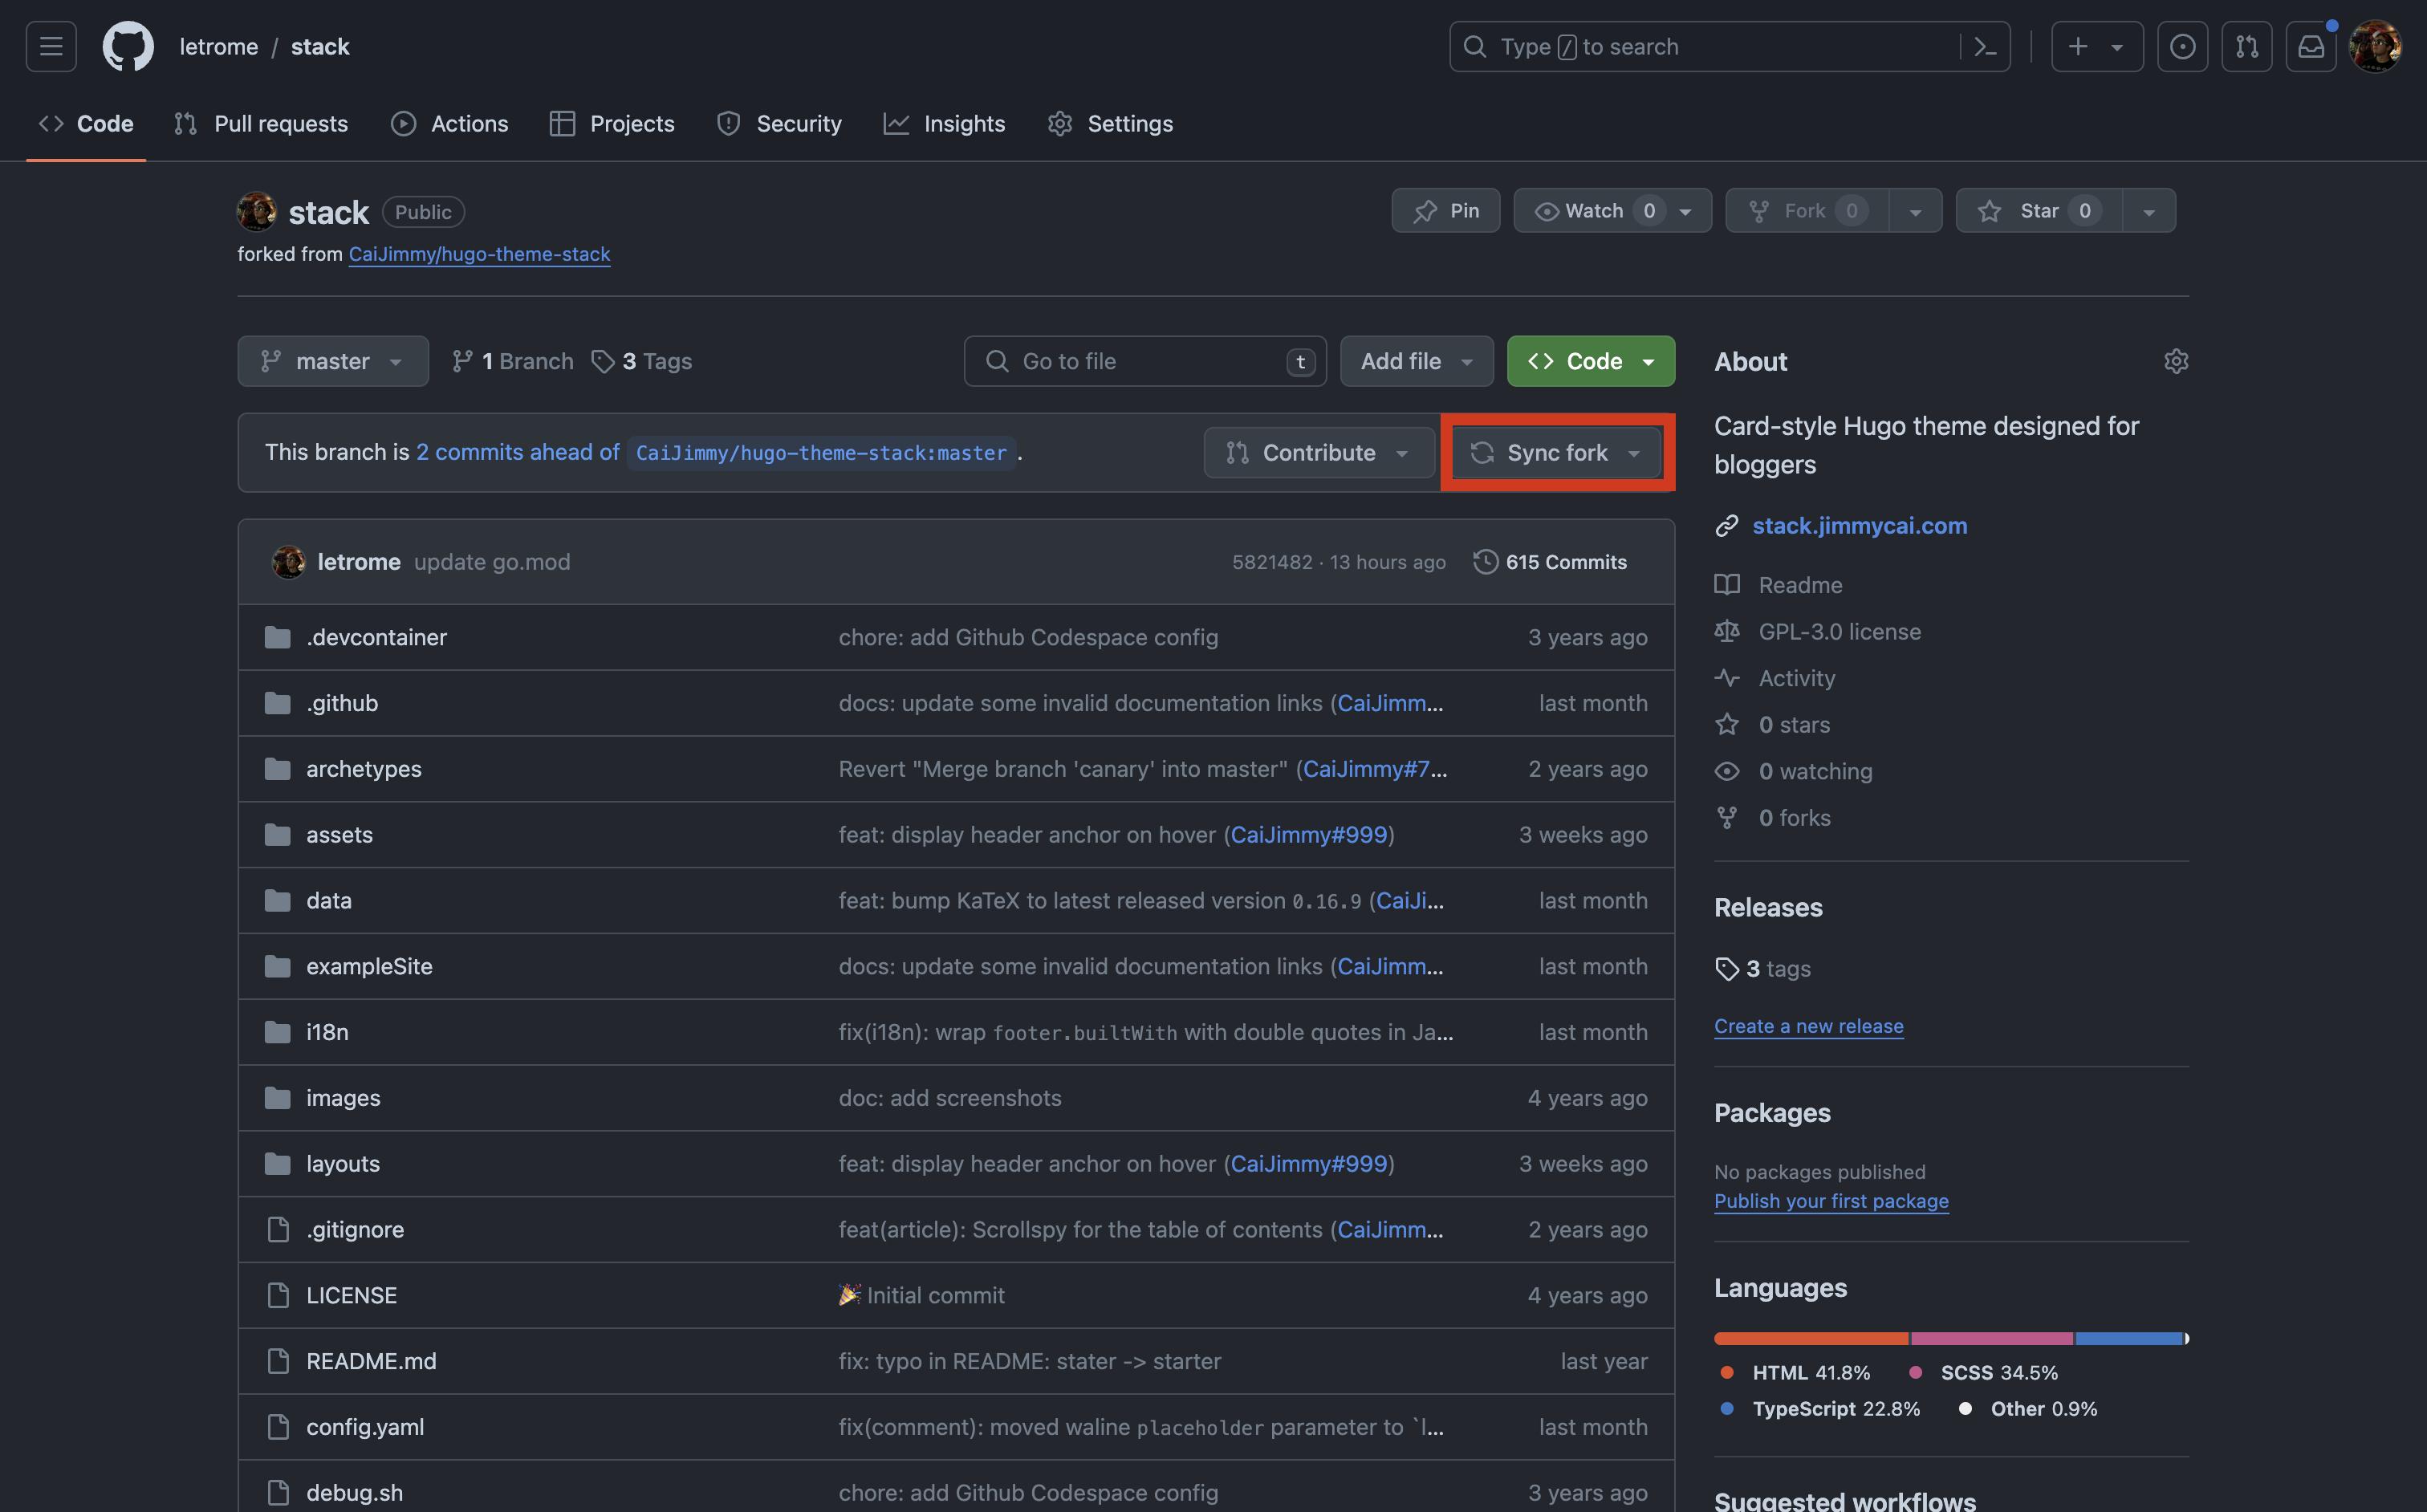Open the command palette terminal icon
Viewport: 2427px width, 1512px height.
click(1986, 46)
